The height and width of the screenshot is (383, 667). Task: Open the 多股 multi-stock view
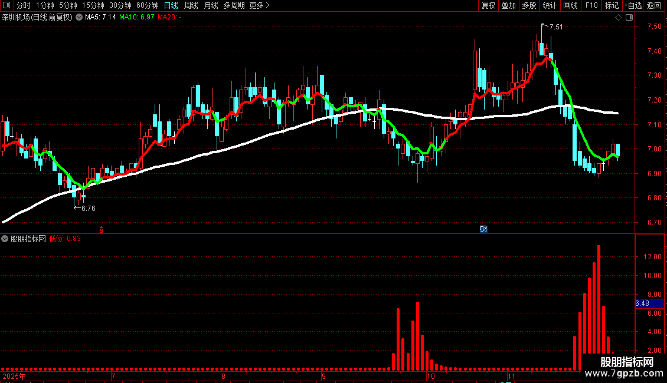coord(529,5)
